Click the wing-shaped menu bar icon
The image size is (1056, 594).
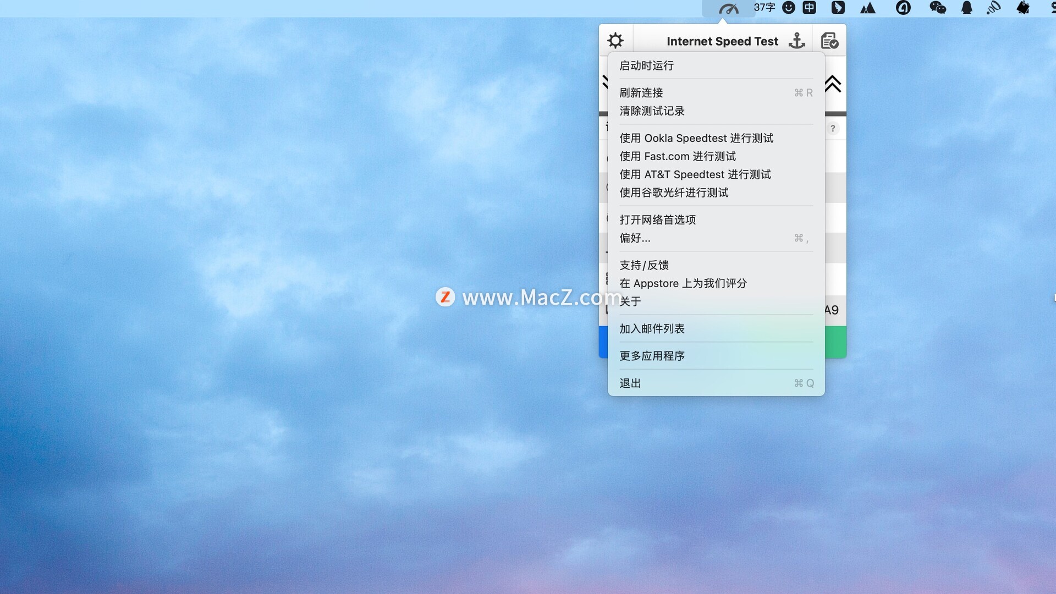[x=838, y=8]
